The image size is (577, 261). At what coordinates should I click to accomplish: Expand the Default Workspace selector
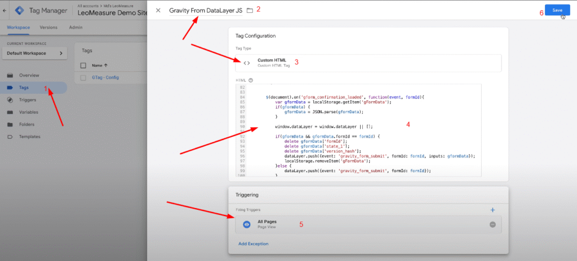(34, 53)
